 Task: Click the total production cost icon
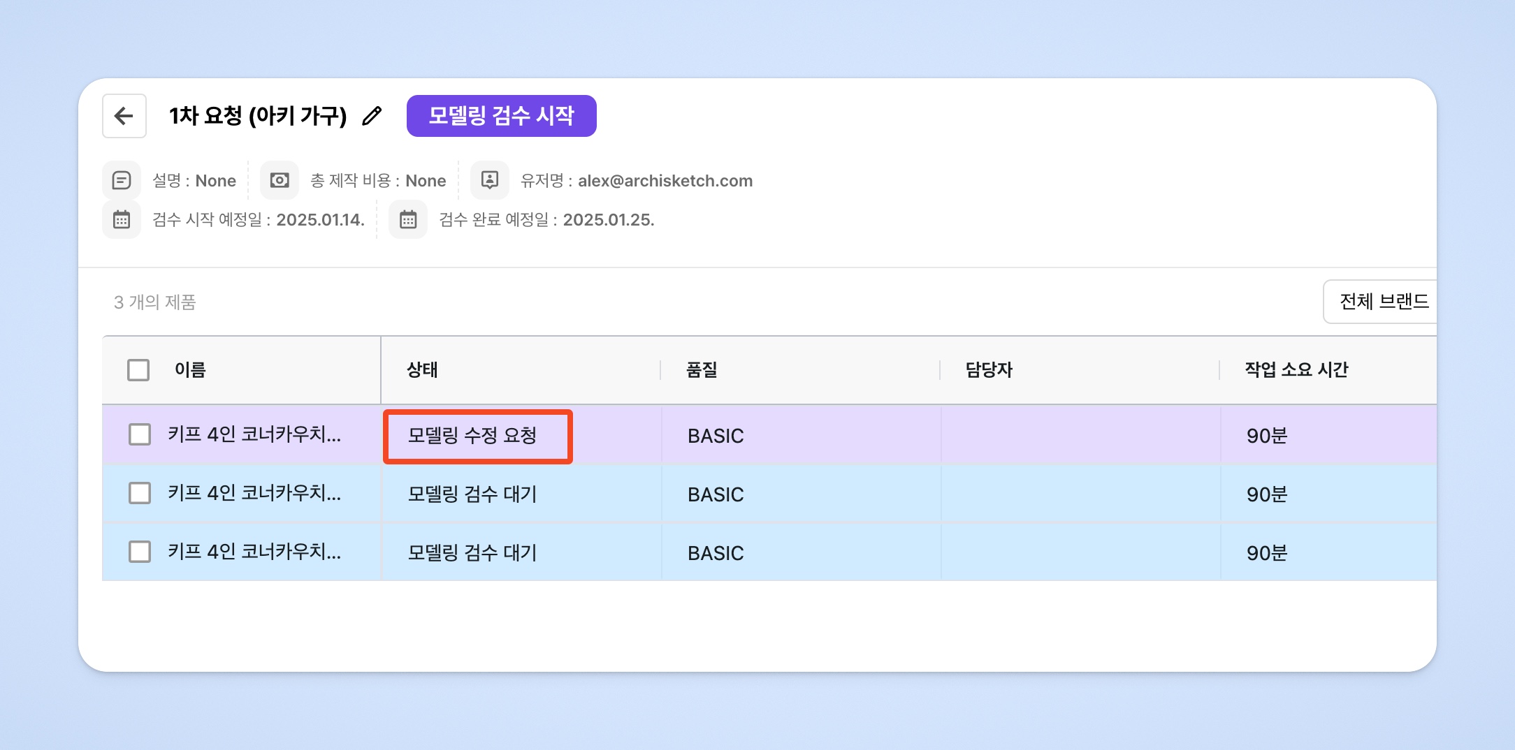(280, 181)
